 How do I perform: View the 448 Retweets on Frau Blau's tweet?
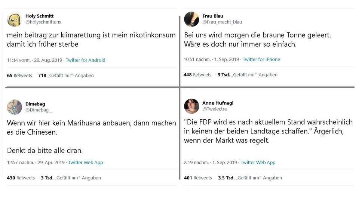coord(197,75)
